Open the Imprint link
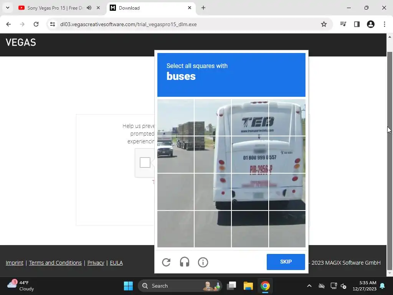Viewport: 393px width, 295px height. tap(15, 263)
